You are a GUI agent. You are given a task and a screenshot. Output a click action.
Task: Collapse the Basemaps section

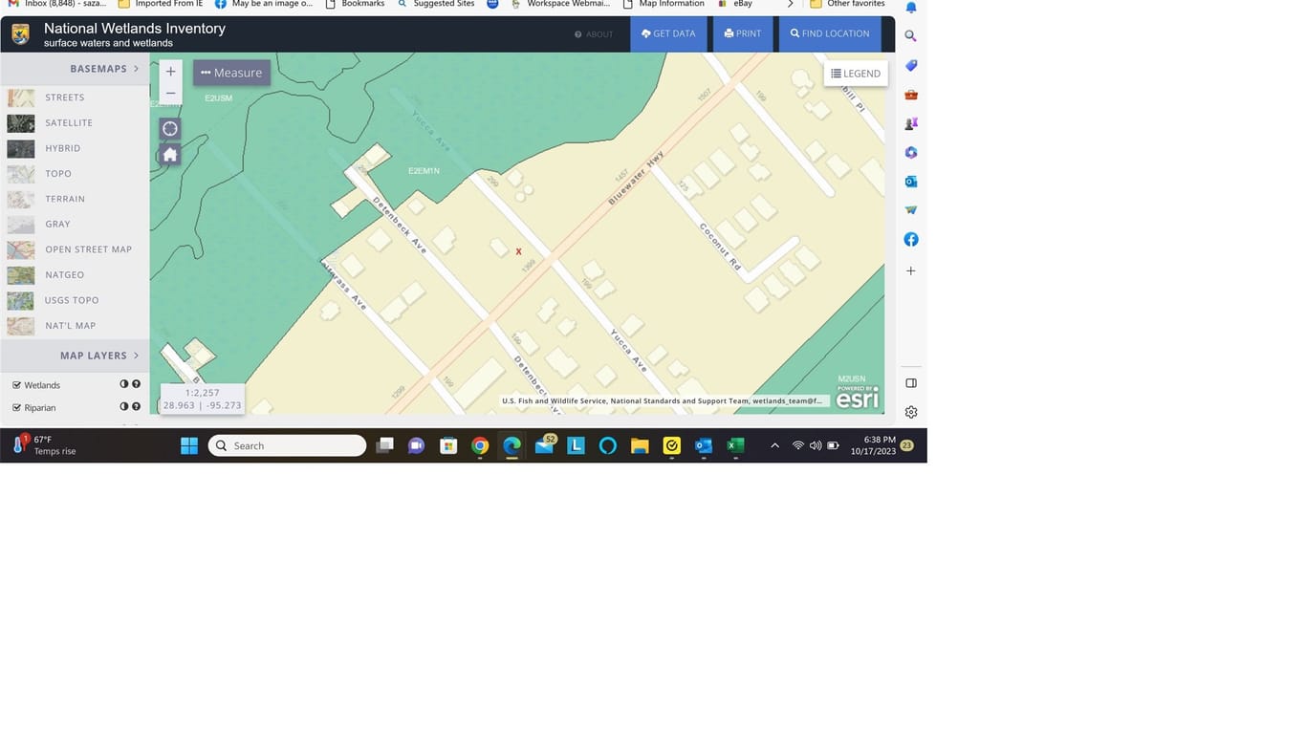point(75,69)
